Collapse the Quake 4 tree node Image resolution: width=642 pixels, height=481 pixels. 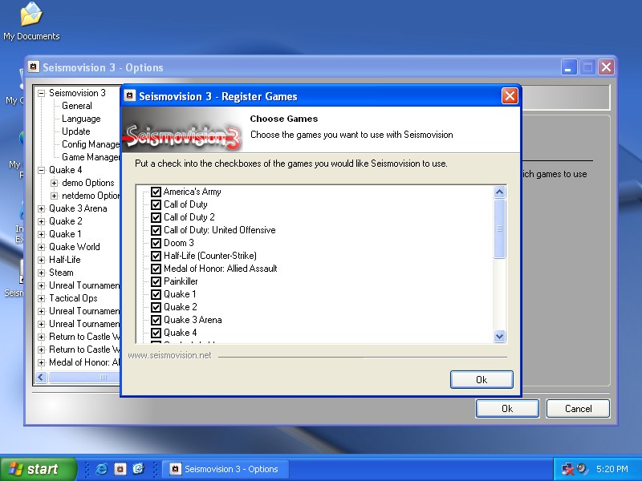click(x=42, y=170)
